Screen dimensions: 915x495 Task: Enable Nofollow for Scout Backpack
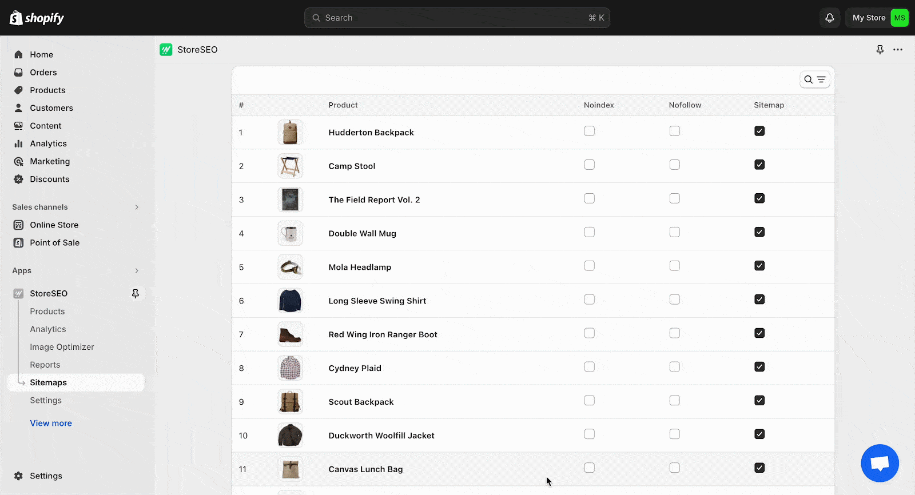[x=675, y=401]
